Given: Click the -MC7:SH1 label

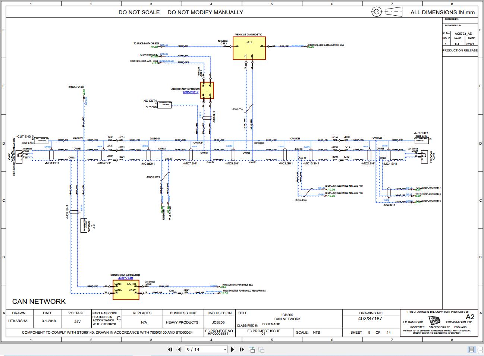Looking at the screenshot, I should click(190, 164).
